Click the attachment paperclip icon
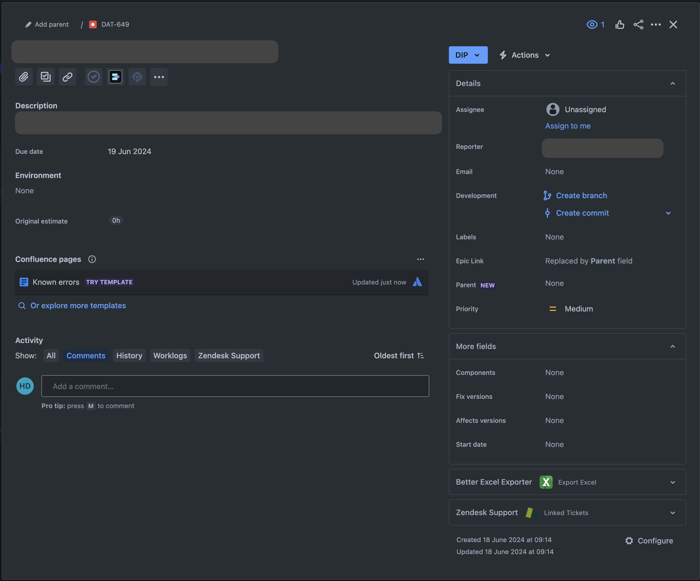Screen dimensions: 700x581 [24, 77]
